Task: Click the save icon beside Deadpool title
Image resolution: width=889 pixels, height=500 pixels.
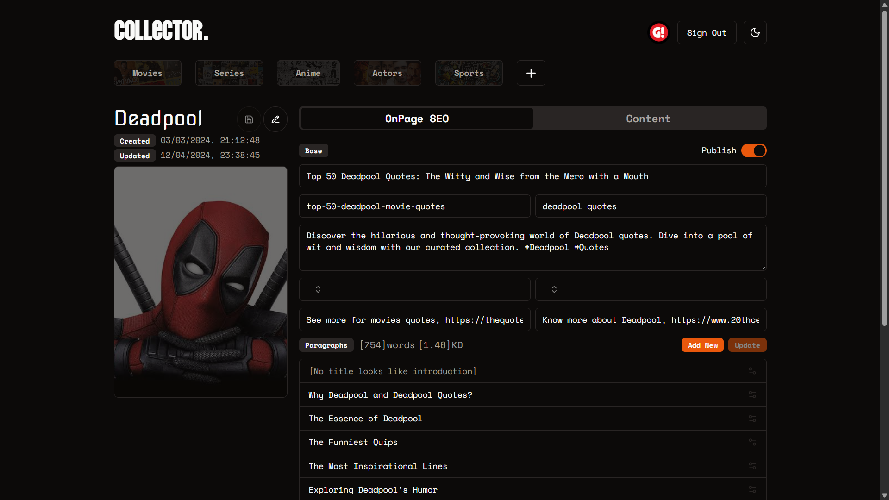Action: point(249,119)
